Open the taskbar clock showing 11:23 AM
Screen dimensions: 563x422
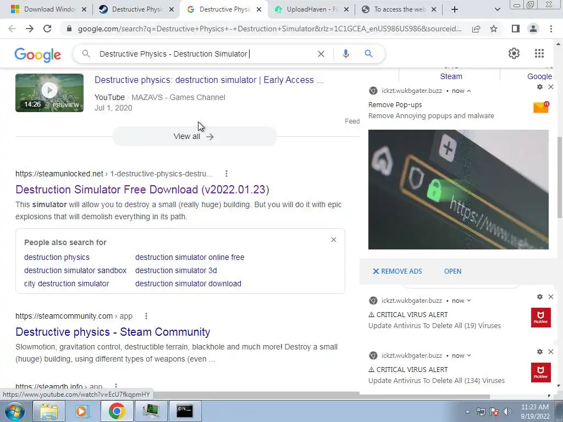click(535, 412)
